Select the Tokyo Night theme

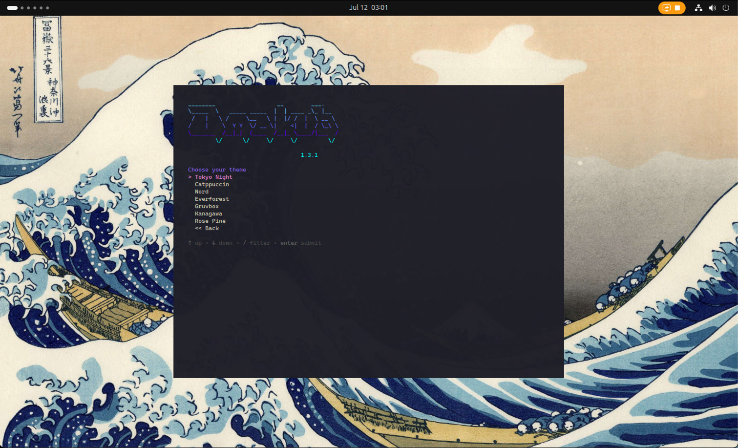[x=213, y=177]
